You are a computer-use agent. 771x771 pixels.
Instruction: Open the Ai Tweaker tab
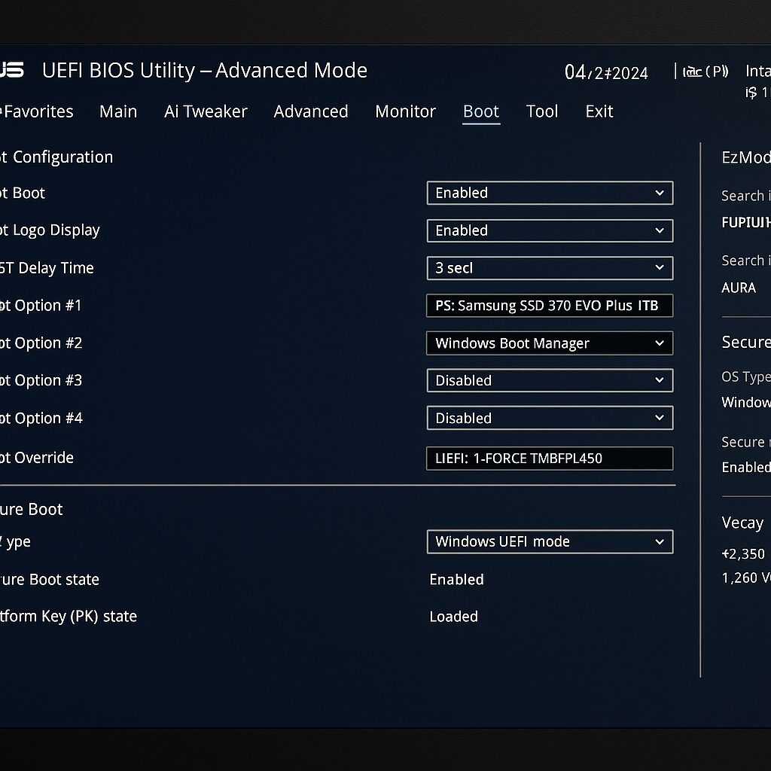(x=205, y=111)
